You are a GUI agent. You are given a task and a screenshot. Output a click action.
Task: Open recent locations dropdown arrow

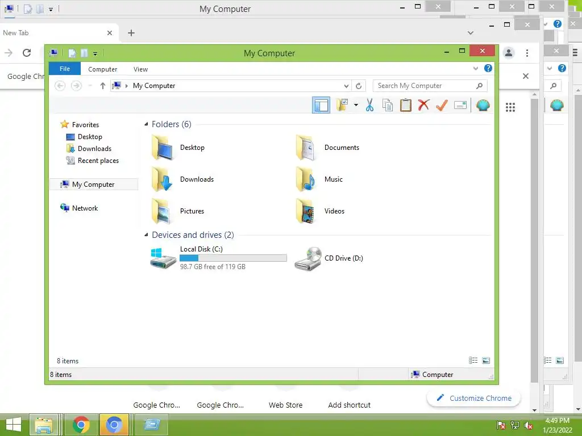pyautogui.click(x=90, y=86)
